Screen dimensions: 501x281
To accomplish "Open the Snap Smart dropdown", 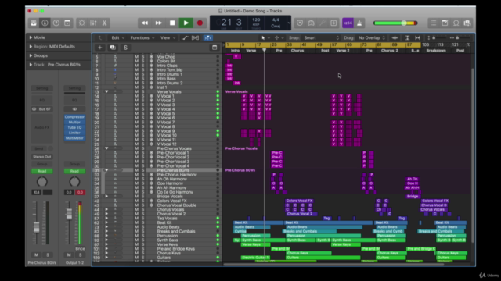I will (321, 38).
